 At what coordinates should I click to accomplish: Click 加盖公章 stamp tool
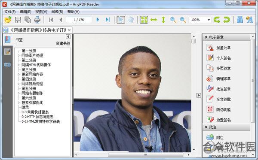point(218,48)
